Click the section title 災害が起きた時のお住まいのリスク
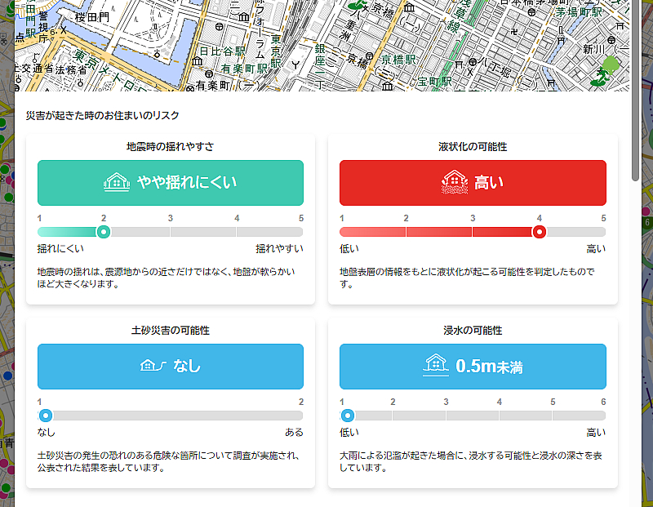The width and height of the screenshot is (653, 507). point(103,115)
